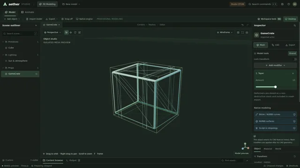Open the Add modifier dropdown

pos(275,65)
